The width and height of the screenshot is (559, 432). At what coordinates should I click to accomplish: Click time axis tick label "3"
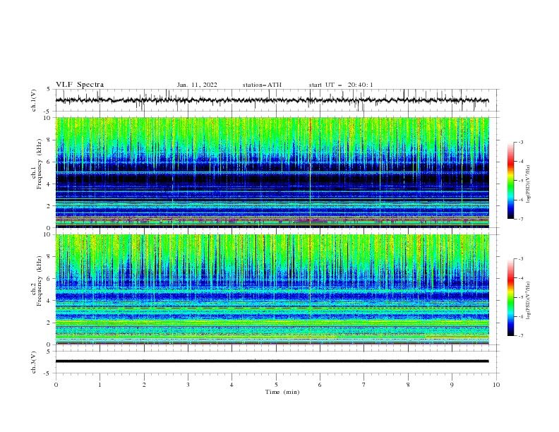click(x=188, y=385)
